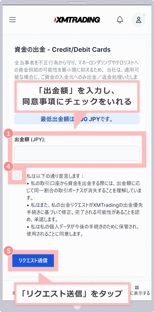
Task: Check the declaration agreement checkbox
Action: pyautogui.click(x=17, y=175)
